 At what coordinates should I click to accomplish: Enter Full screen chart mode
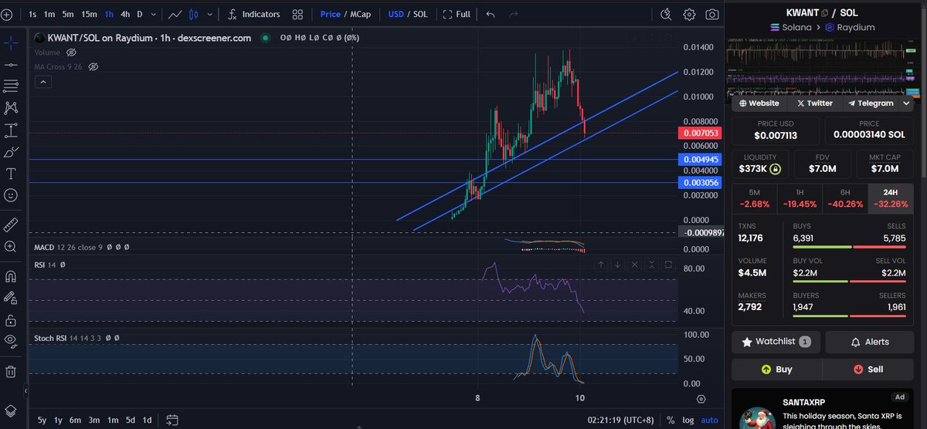457,14
